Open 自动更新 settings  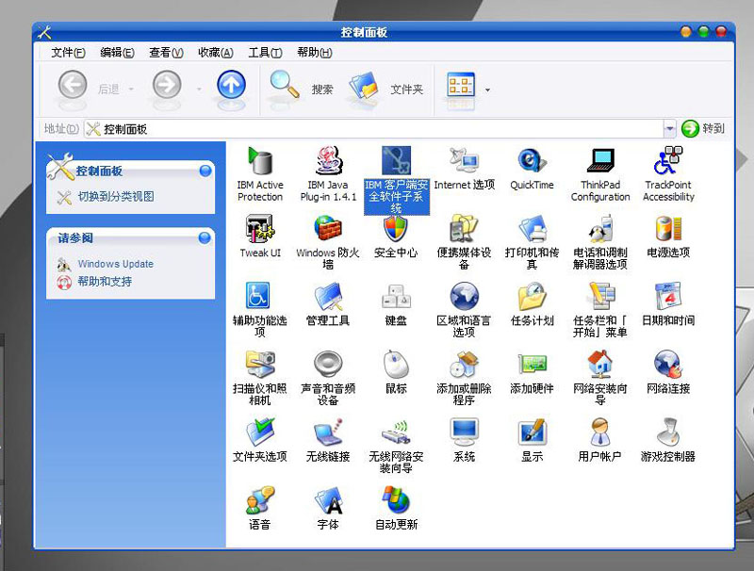(396, 508)
